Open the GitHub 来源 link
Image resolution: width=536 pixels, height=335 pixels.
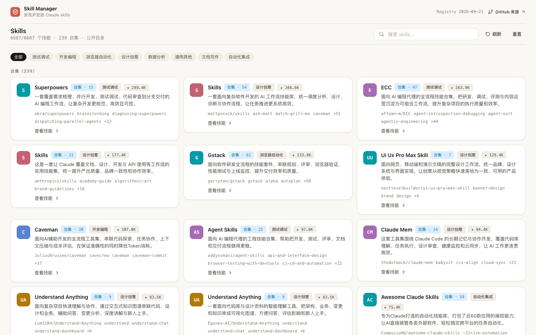507,12
